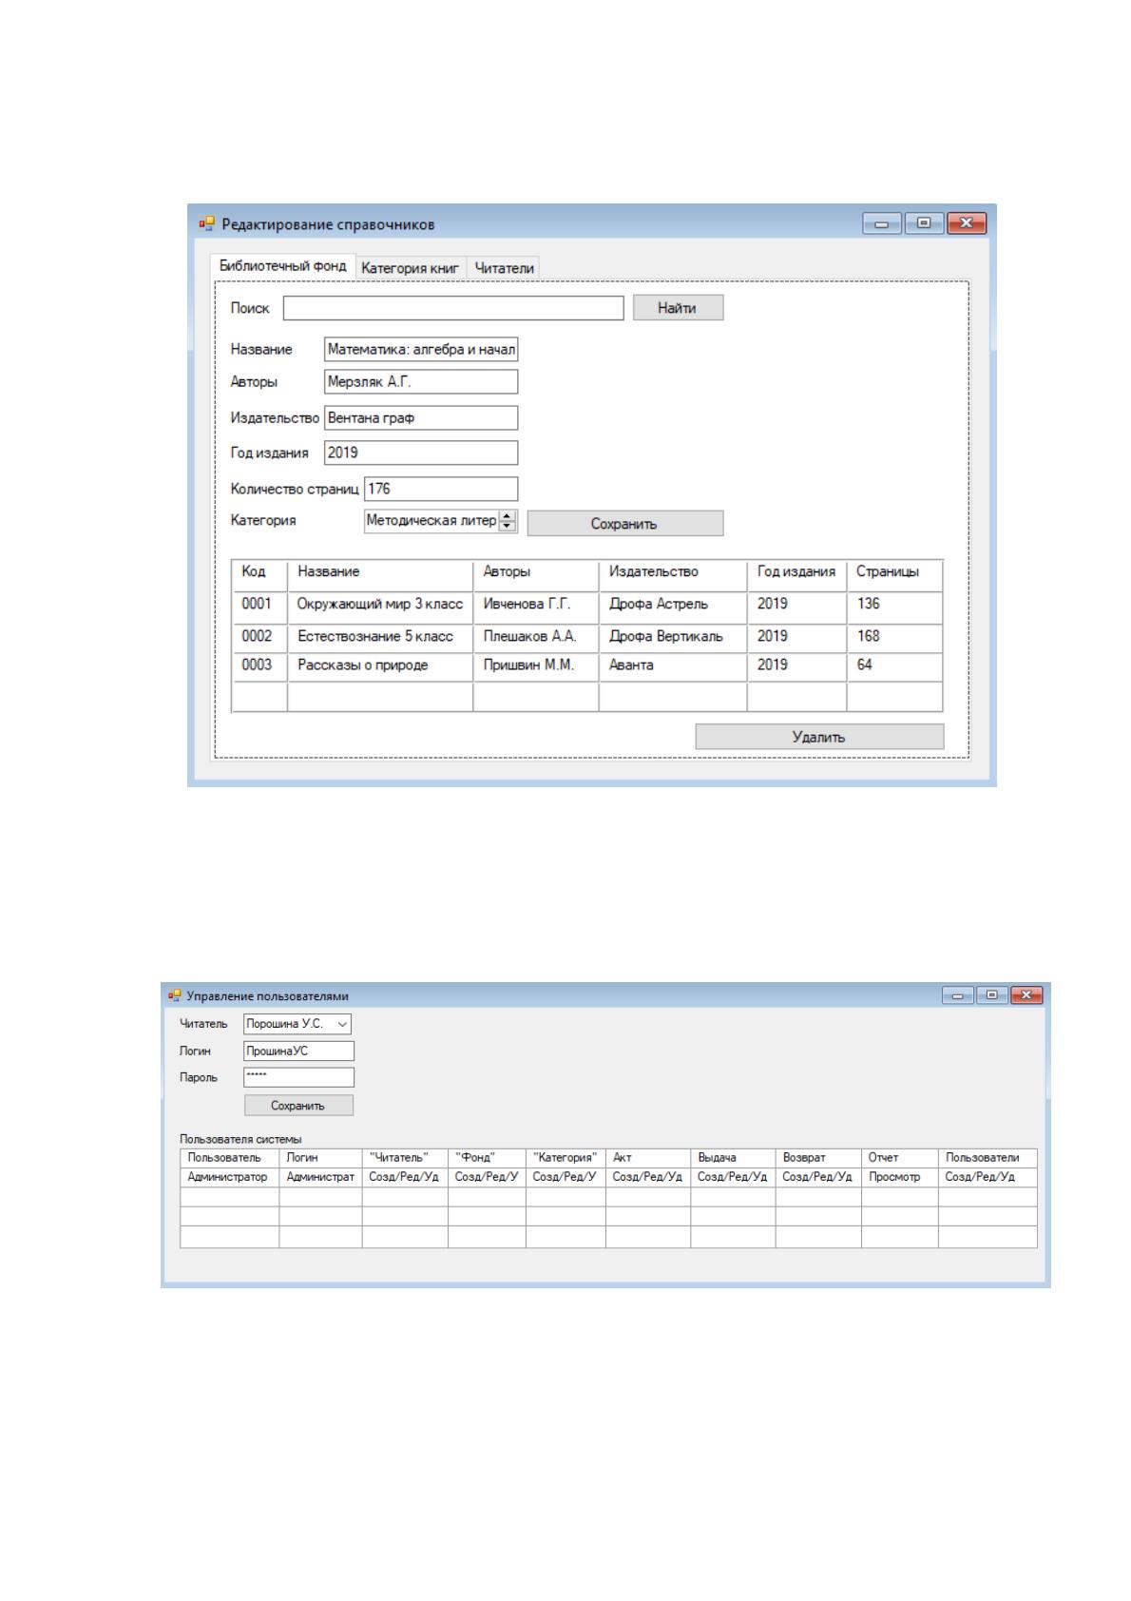The height and width of the screenshot is (1601, 1131).
Task: Switch to the Категория книг tab
Action: click(x=410, y=268)
